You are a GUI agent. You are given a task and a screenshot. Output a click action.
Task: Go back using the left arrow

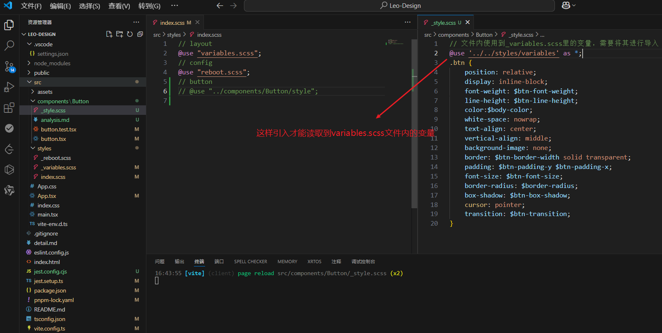pos(220,6)
